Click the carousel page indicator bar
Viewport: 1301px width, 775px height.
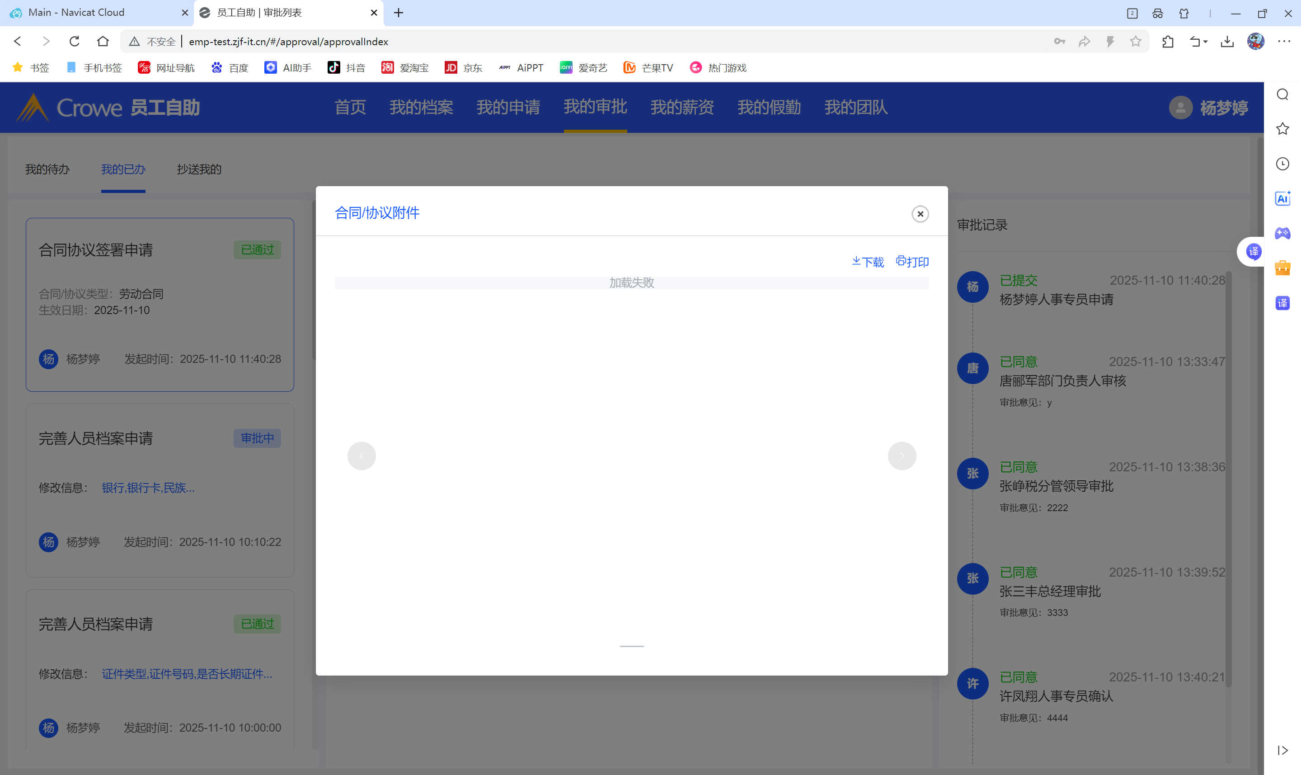(632, 646)
